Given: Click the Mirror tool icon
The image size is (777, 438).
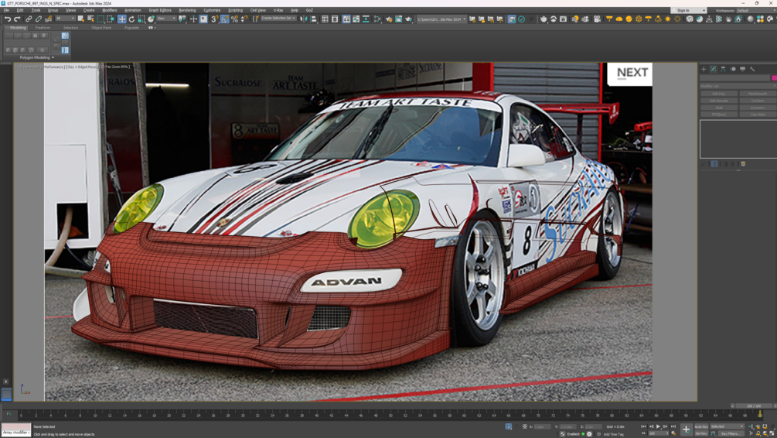Looking at the screenshot, I should [304, 19].
